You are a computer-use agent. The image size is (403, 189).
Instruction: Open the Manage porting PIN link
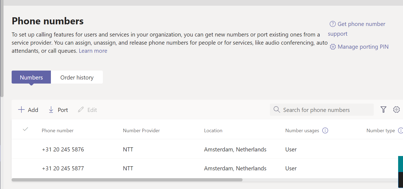363,47
